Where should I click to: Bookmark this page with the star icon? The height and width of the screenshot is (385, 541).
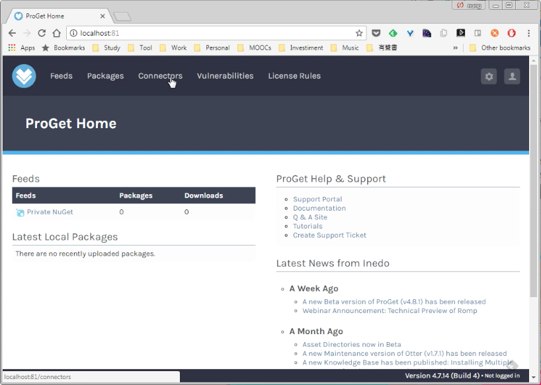tap(359, 33)
